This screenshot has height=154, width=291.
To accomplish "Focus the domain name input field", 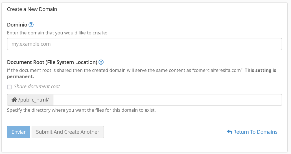I will click(144, 44).
